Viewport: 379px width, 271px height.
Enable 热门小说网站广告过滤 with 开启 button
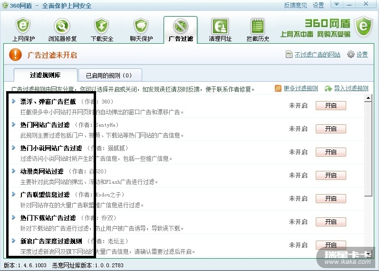click(330, 152)
